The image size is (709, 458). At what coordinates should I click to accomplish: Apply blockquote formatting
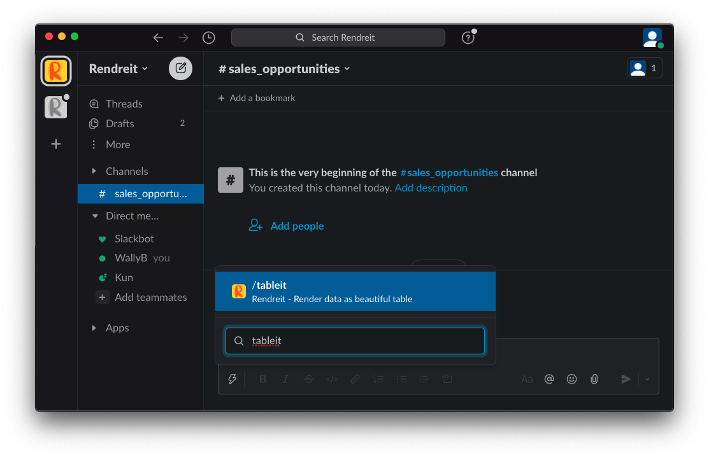click(424, 379)
